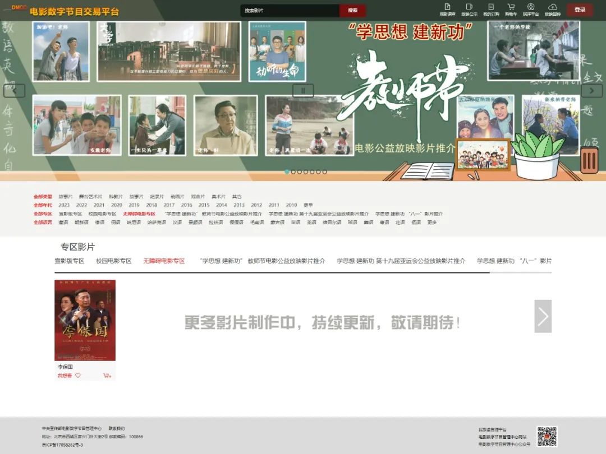606x454 pixels.
Task: Open 京ICP备 record number link
Action: 62,444
